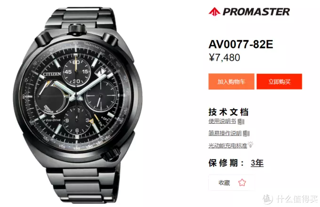The image size is (320, 207).
Task: Click the AV0077-82E model title
Action: tap(240, 44)
